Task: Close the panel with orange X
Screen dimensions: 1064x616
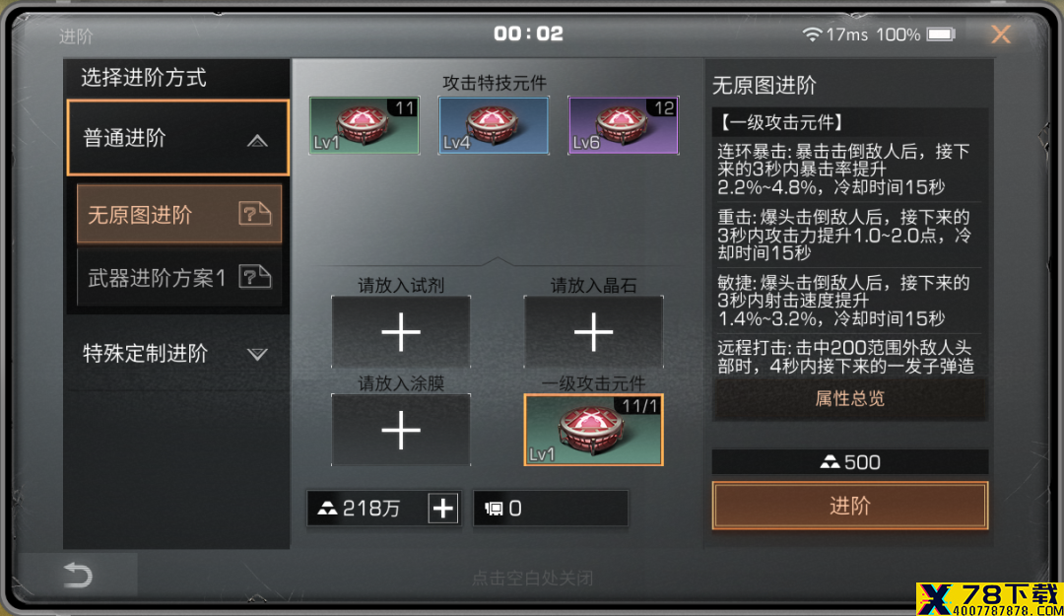Action: pos(1001,34)
